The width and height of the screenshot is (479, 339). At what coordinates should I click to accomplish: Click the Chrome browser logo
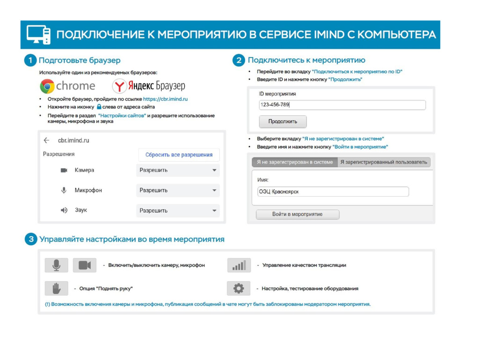[x=67, y=86]
